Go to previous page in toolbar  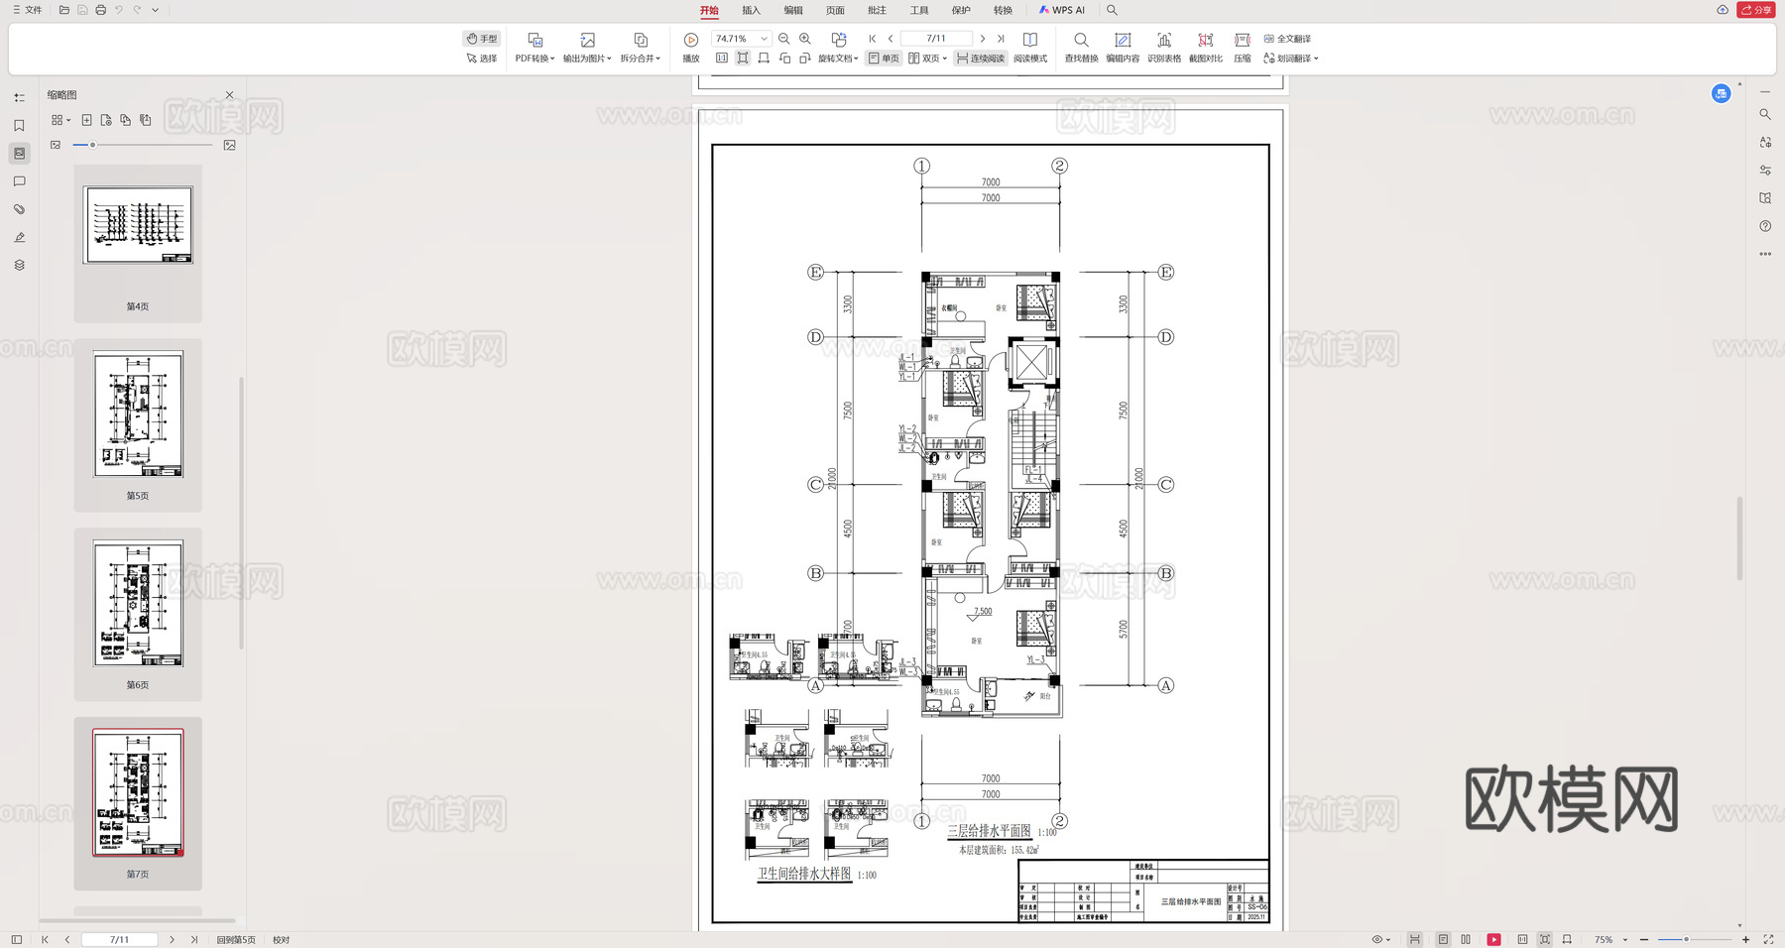891,39
